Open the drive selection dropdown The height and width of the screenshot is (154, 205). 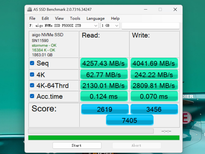[63, 26]
